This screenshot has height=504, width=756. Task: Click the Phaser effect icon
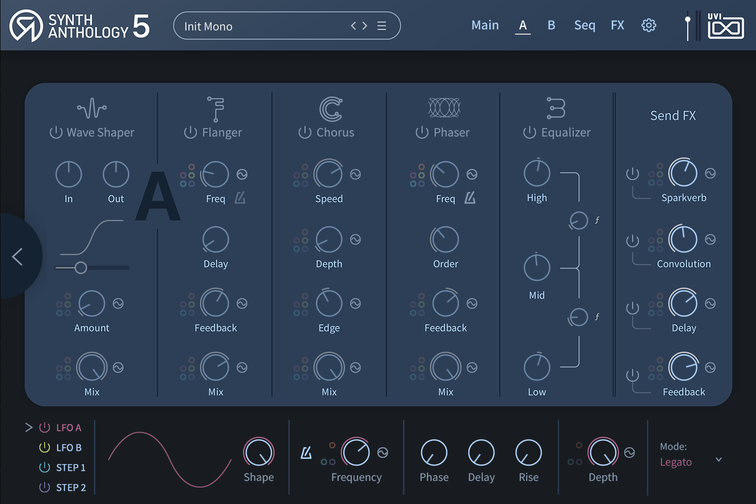444,108
